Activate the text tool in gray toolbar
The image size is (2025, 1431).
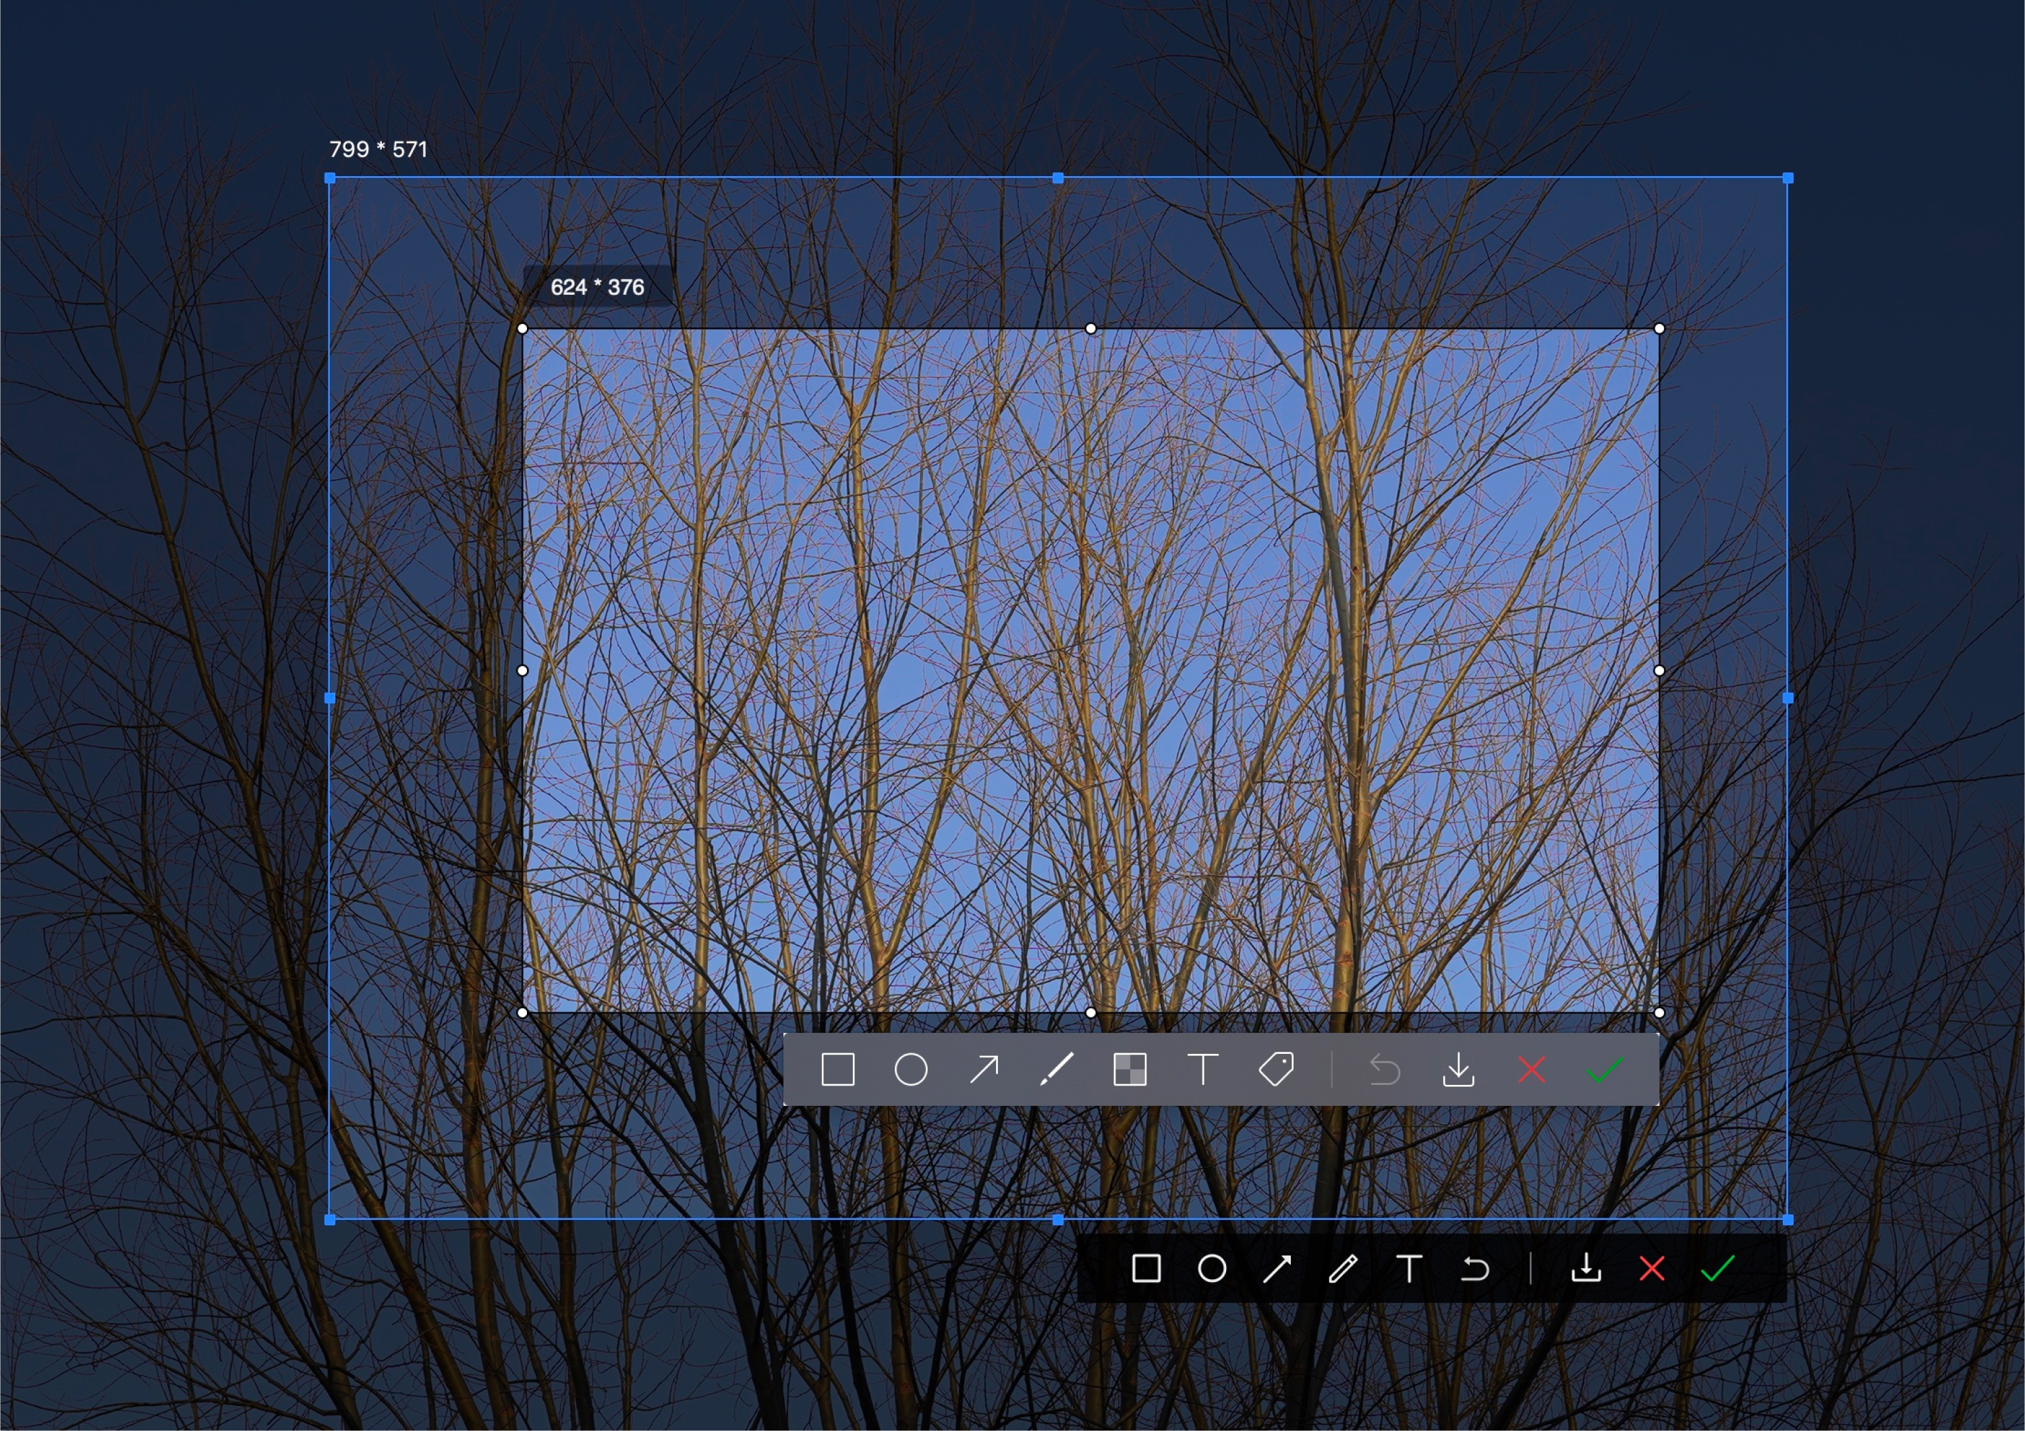pos(1203,1069)
